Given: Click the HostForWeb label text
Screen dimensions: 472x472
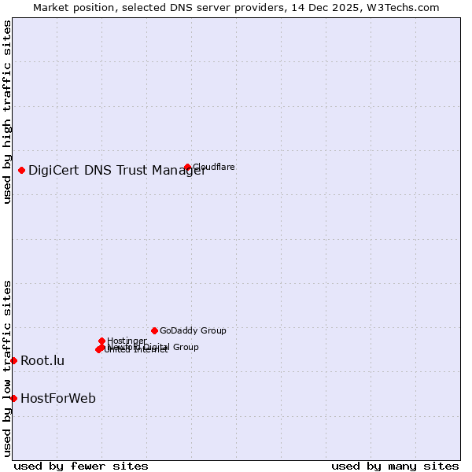Looking at the screenshot, I should pos(58,398).
